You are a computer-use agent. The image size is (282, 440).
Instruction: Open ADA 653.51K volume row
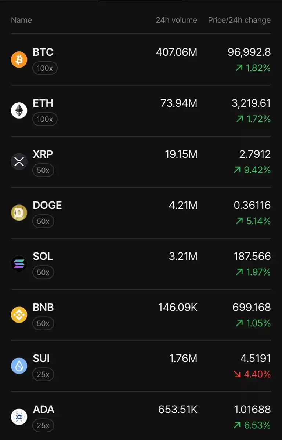point(141,417)
